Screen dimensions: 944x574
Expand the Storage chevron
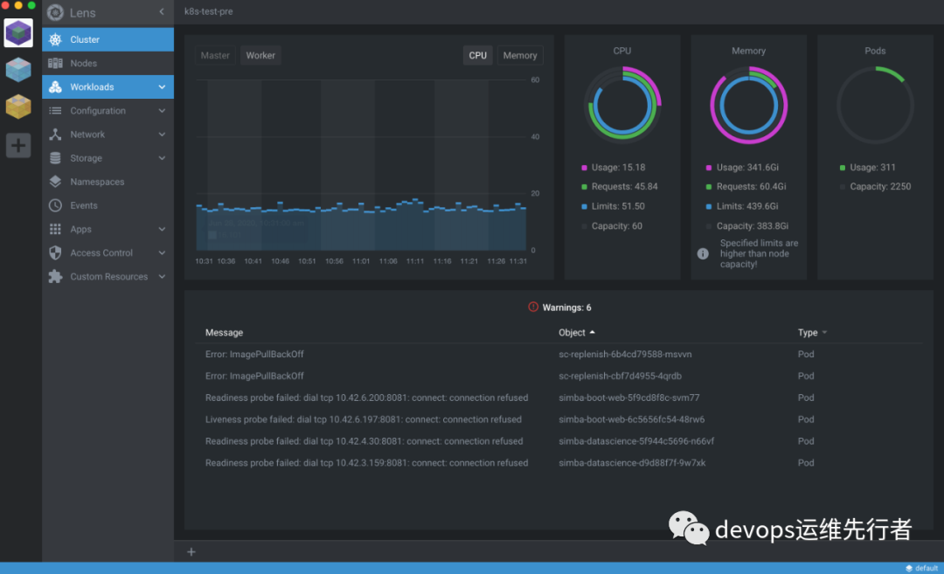162,158
